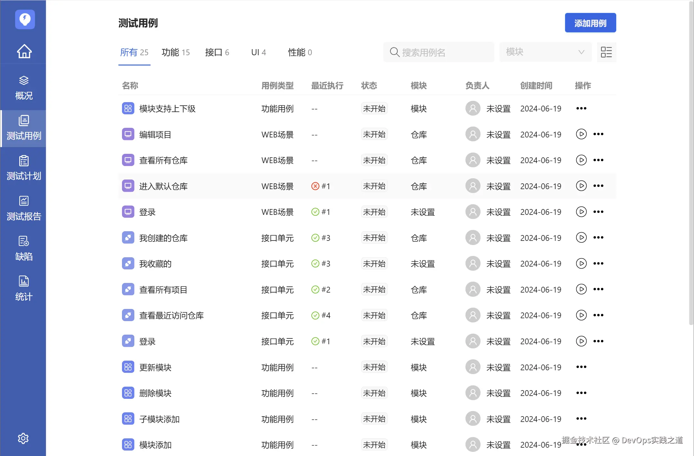Open settings gear at sidebar bottom

point(23,438)
